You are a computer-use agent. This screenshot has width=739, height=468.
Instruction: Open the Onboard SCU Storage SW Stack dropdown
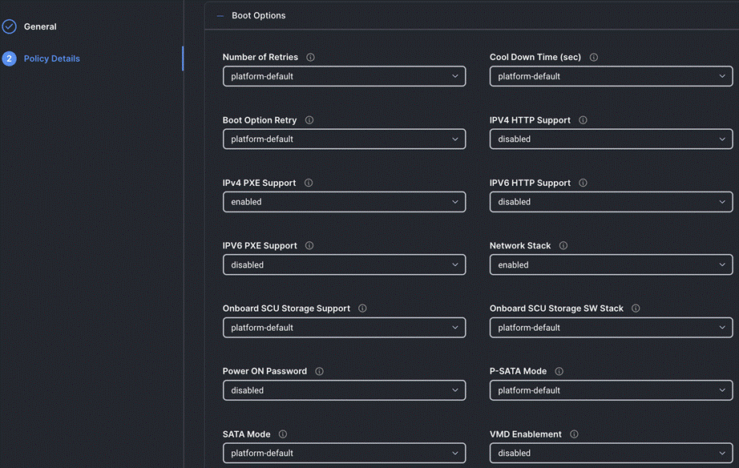(x=611, y=327)
